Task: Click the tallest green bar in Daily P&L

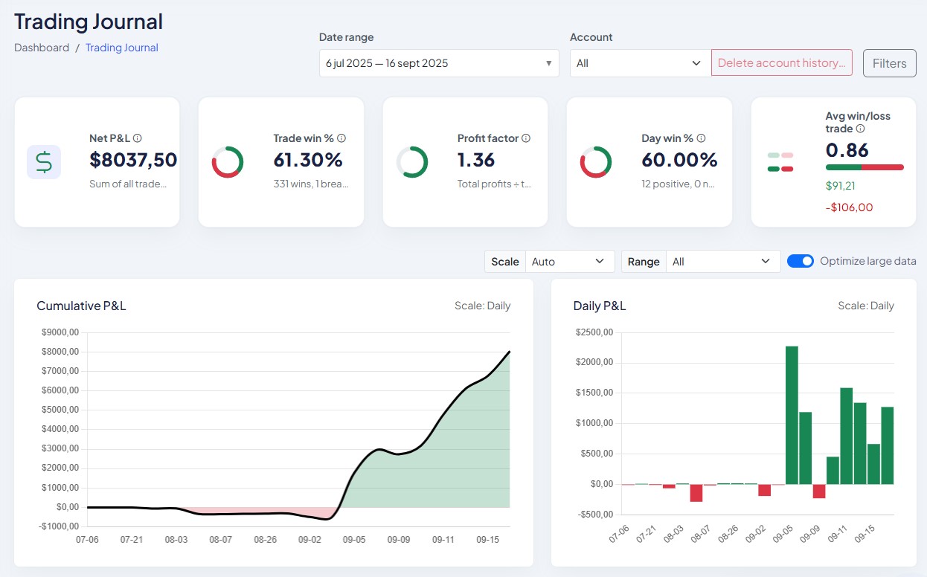Action: coord(792,415)
